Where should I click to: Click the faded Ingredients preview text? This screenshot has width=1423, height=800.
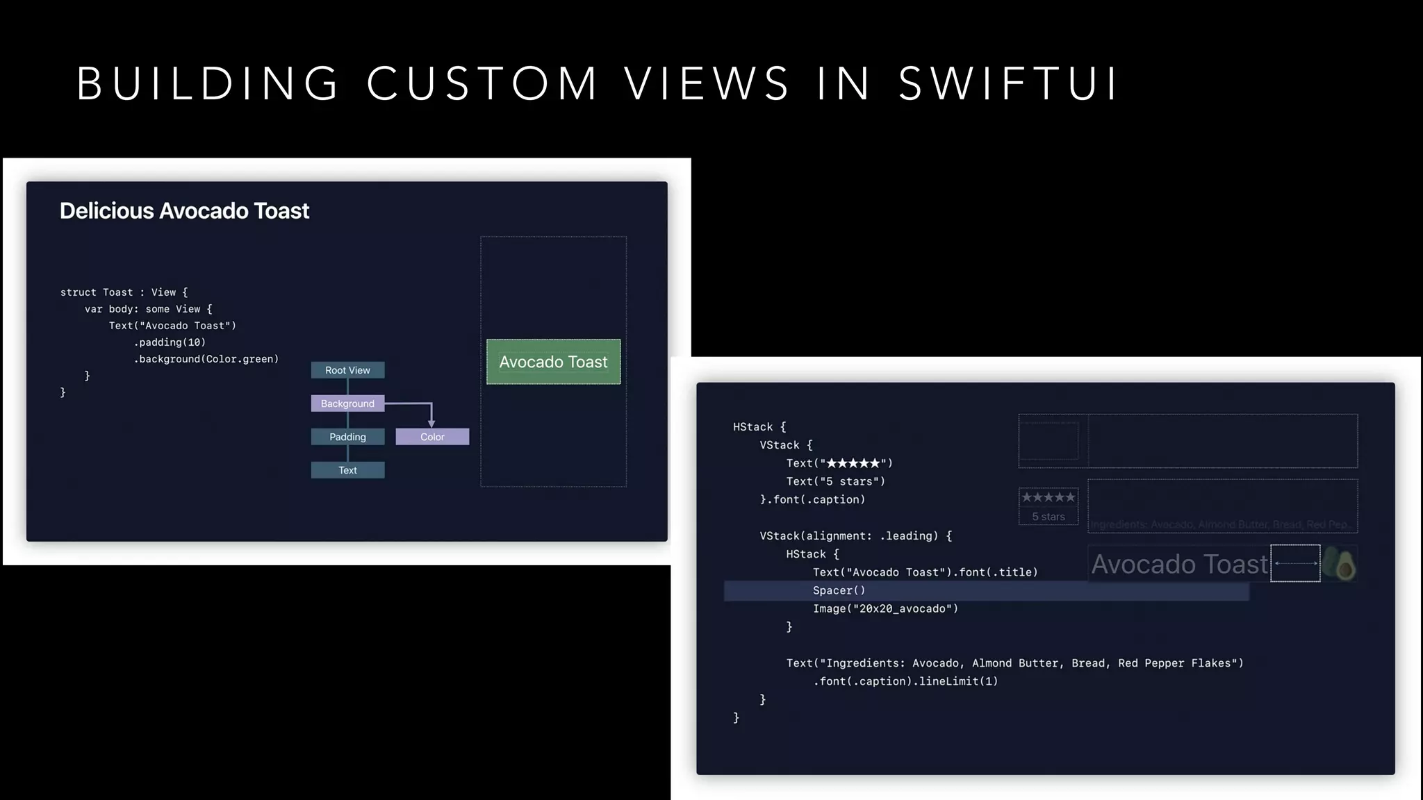coord(1219,524)
